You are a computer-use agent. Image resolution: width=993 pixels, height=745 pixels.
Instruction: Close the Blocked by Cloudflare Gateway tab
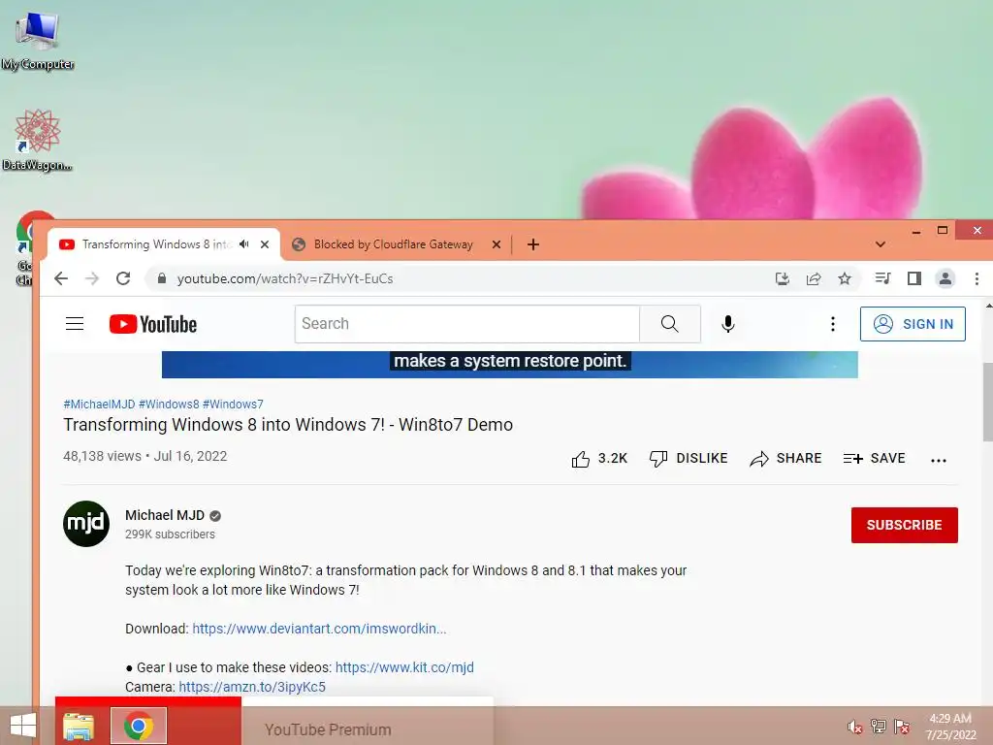[496, 244]
